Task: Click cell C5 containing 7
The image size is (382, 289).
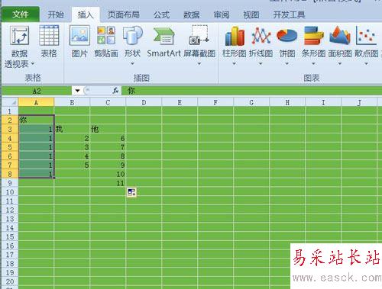Action: click(108, 147)
